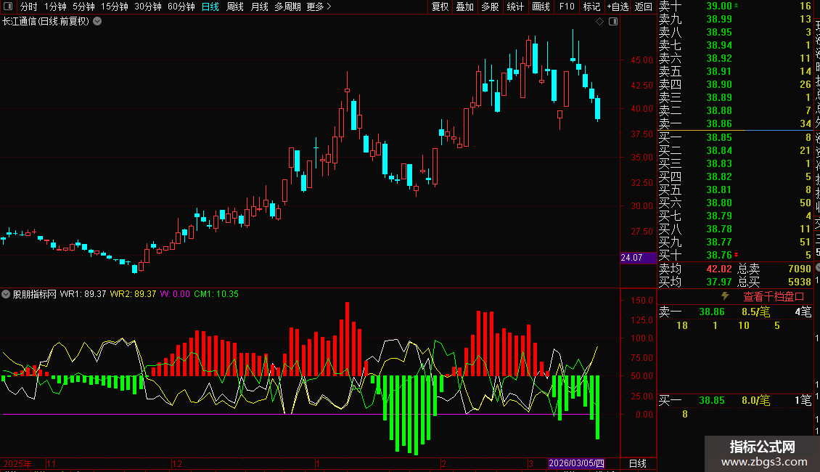This screenshot has height=472, width=820.
Task: Open the 股朋指标网 indicator dropdown circle
Action: pyautogui.click(x=6, y=294)
